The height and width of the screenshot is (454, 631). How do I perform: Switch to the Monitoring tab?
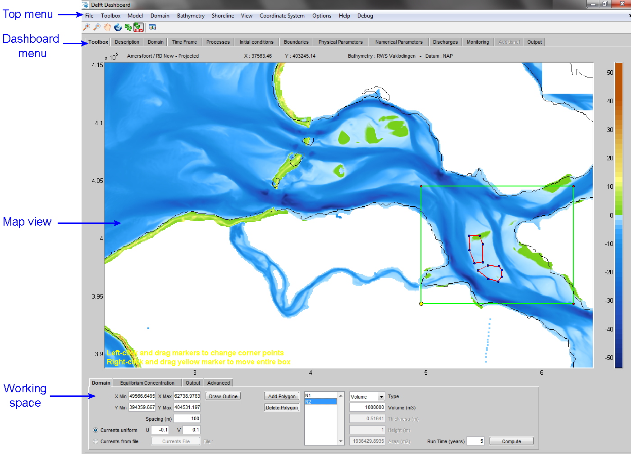[x=478, y=42]
